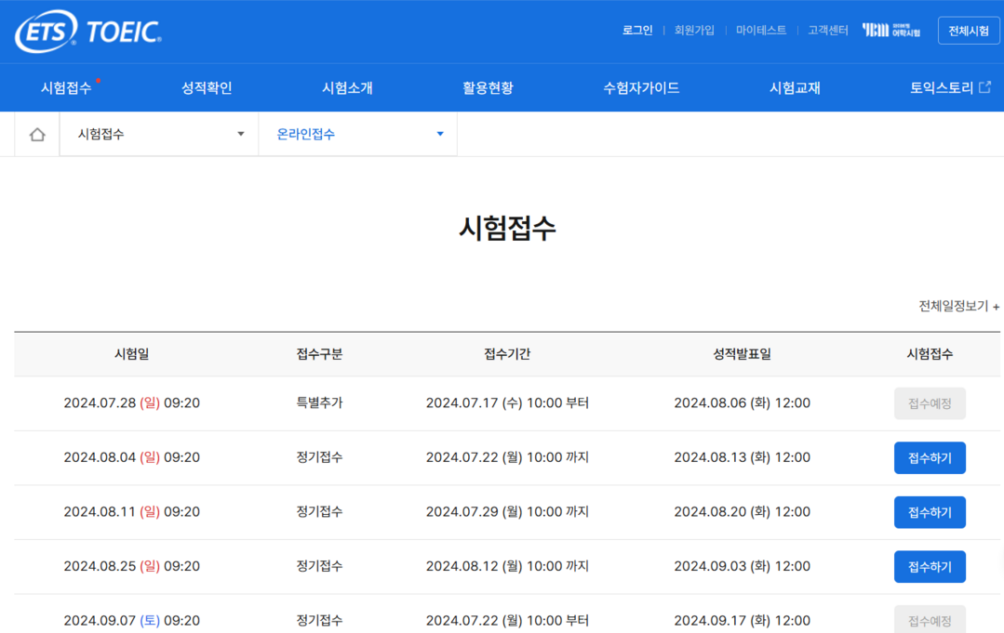Expand 전체일정보기 plus link
The width and height of the screenshot is (1004, 633).
[958, 306]
